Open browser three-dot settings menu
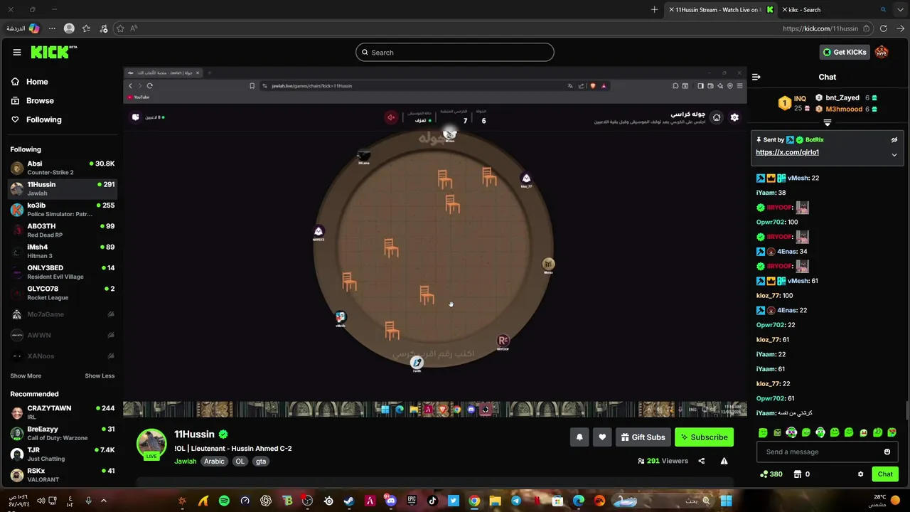Image resolution: width=910 pixels, height=512 pixels. tap(52, 28)
